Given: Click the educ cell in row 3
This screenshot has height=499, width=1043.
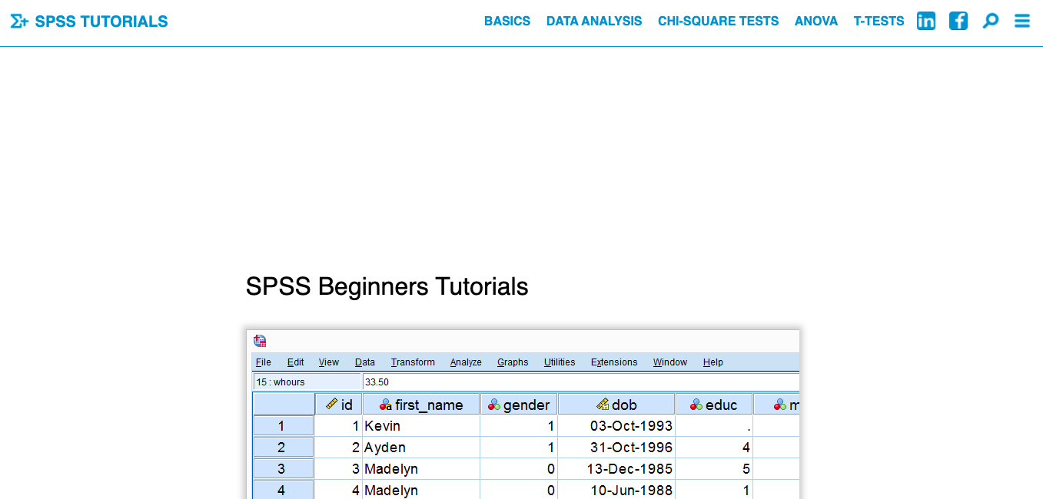Looking at the screenshot, I should pyautogui.click(x=714, y=469).
